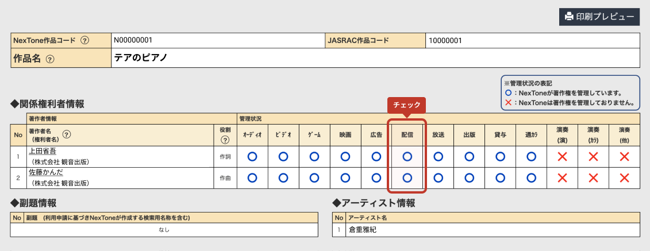This screenshot has width=650, height=251.
Task: Select the 放送 column header
Action: coord(438,134)
